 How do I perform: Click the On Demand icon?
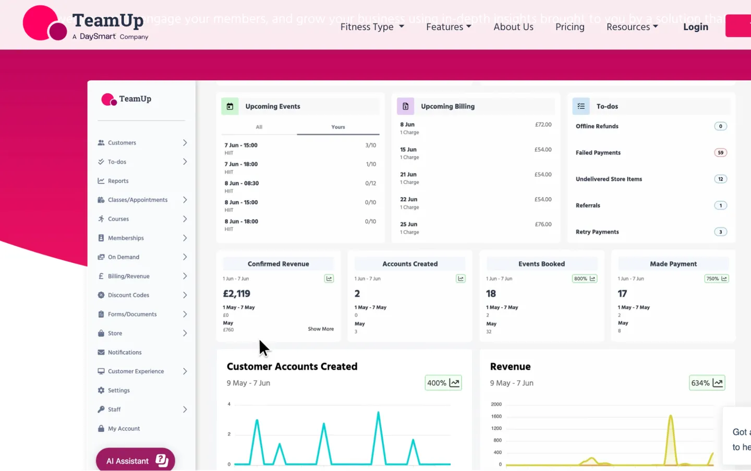click(x=101, y=257)
